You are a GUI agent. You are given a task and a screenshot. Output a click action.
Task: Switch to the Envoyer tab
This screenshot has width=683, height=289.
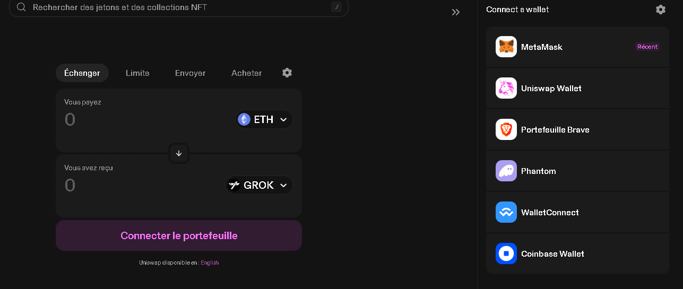(x=190, y=73)
